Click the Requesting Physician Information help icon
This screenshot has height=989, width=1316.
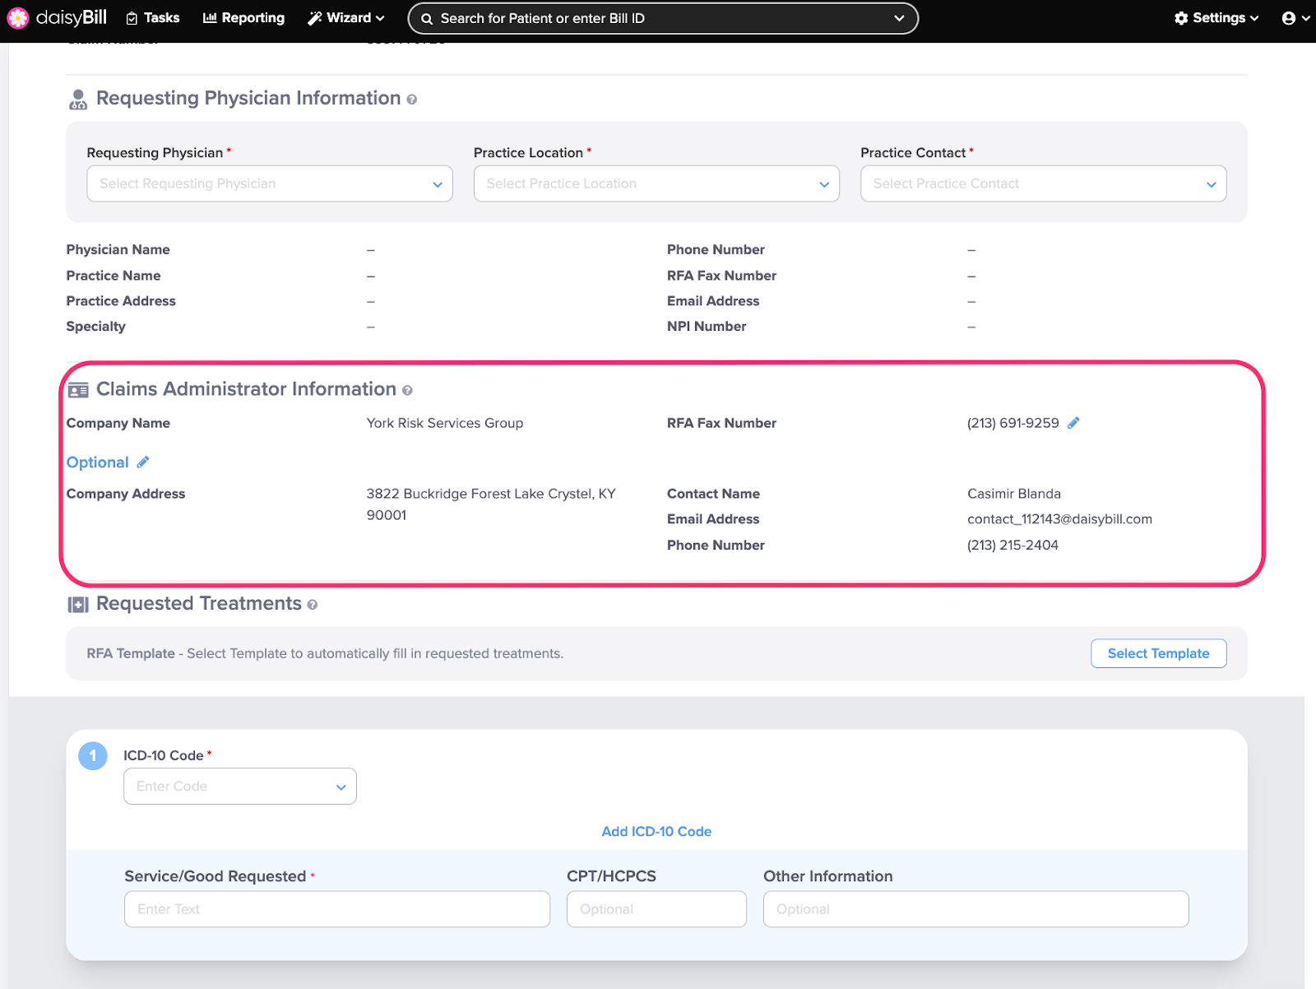tap(412, 100)
